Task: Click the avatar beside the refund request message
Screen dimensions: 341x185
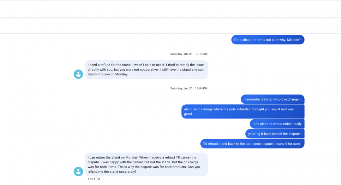Action: 78,74
